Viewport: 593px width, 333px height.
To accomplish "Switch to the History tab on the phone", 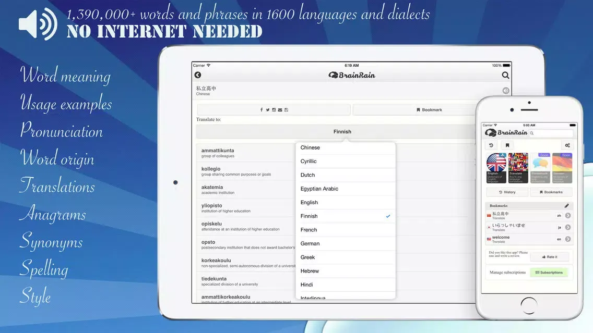I will pyautogui.click(x=507, y=192).
